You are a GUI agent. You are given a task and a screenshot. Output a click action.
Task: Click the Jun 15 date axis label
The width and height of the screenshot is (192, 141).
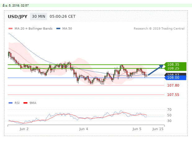[x=158, y=129]
